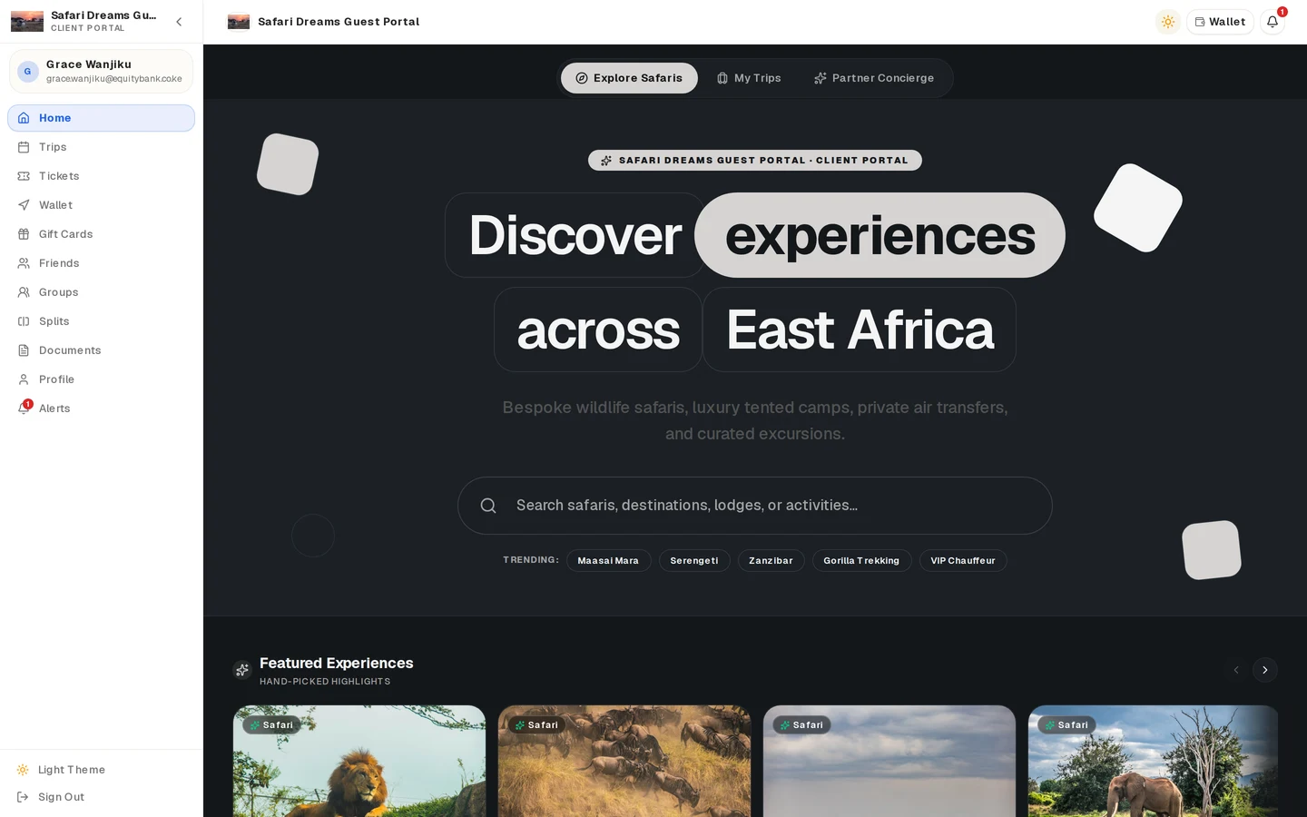This screenshot has width=1307, height=817.
Task: Go to next Featured Experiences slide
Action: coord(1265,670)
